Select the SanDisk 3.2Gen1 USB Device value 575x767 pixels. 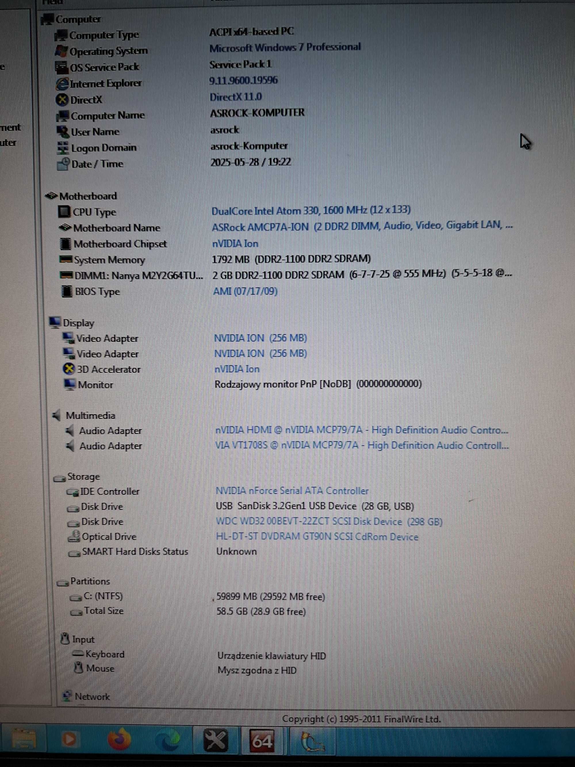pos(315,506)
